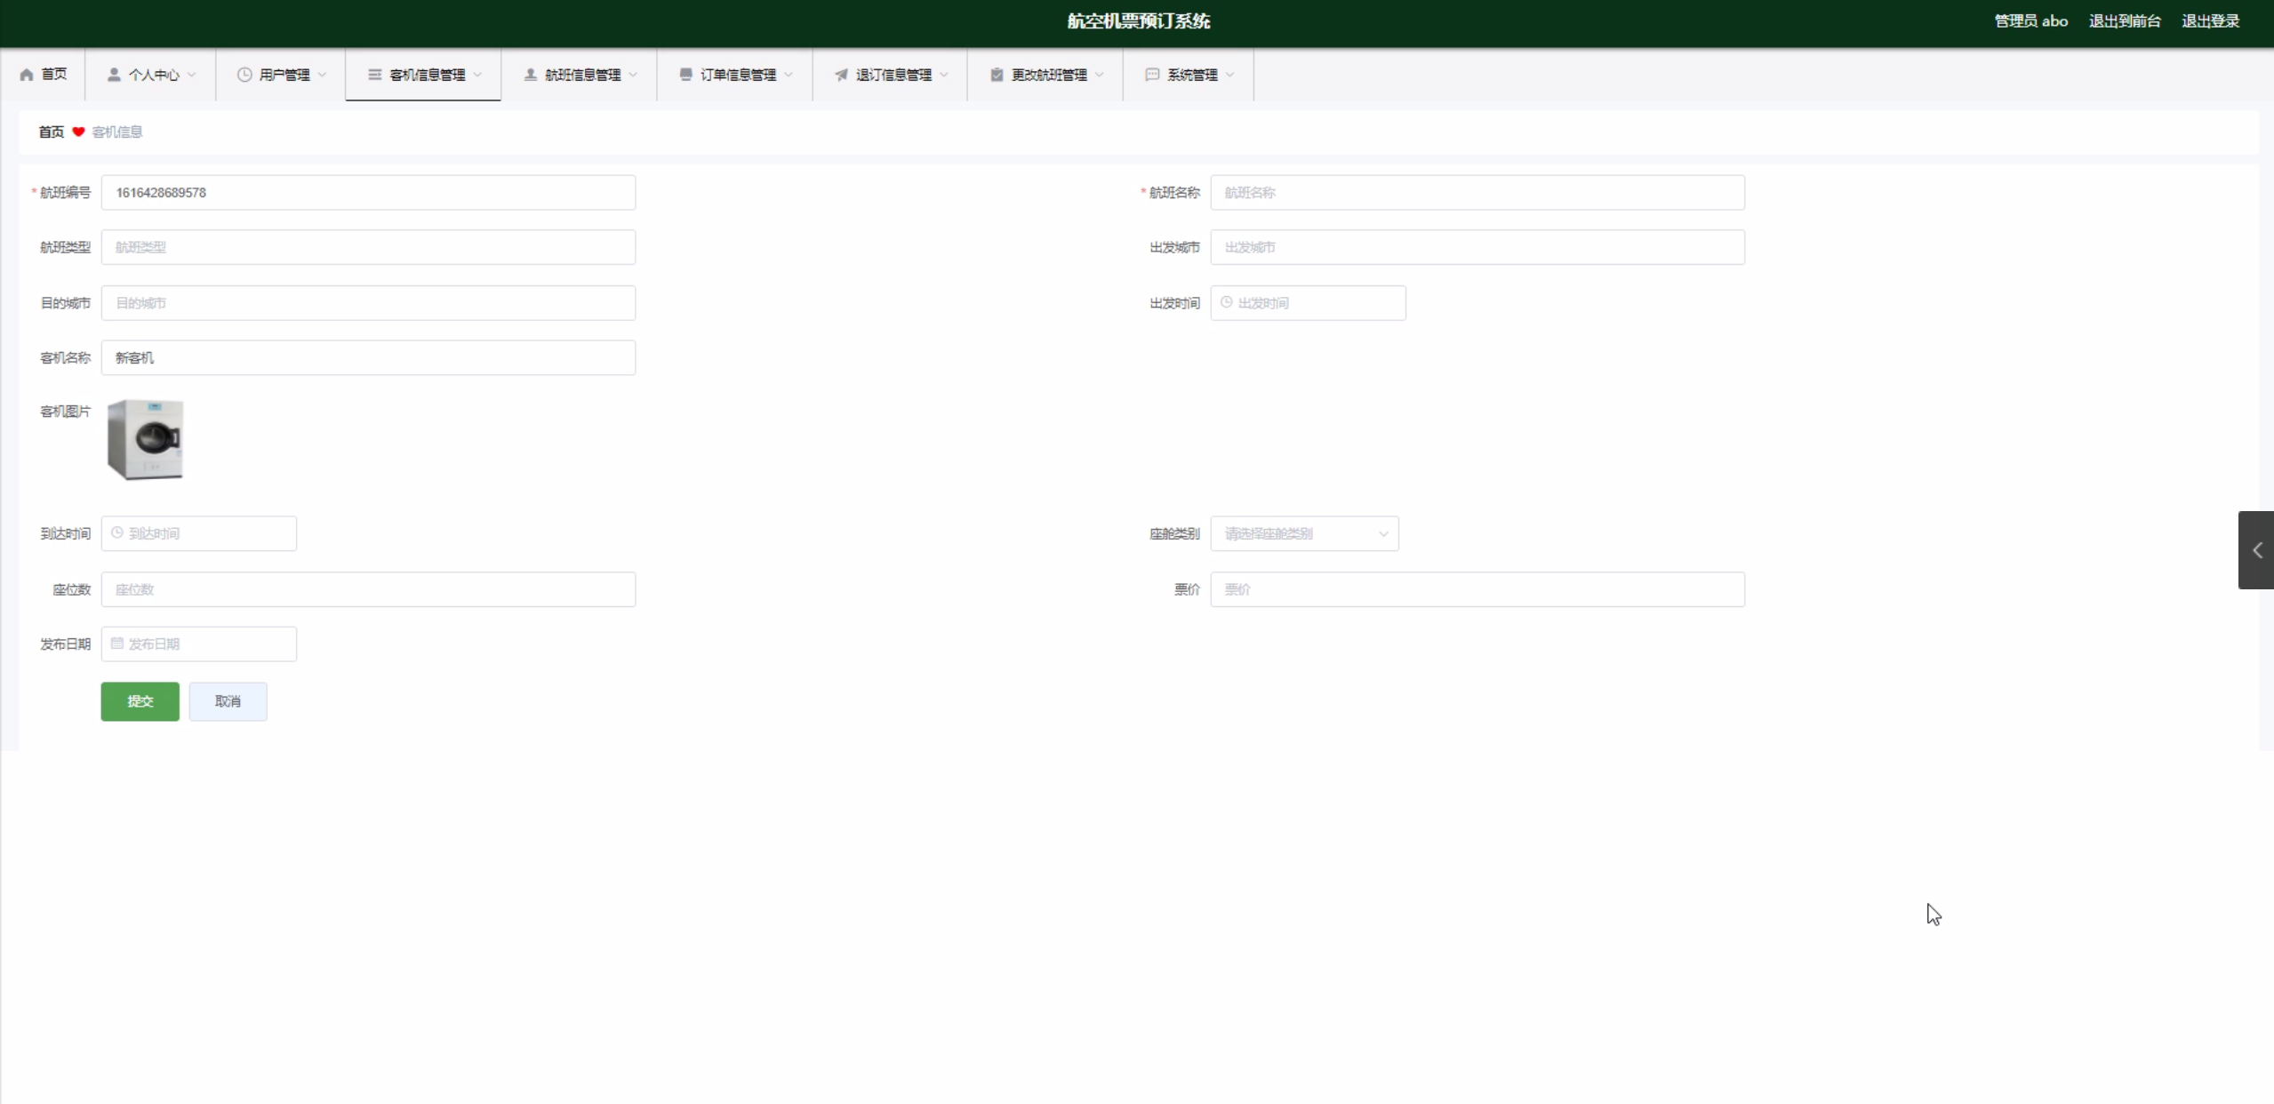Expand the side panel arrow tab
Viewport: 2274px width, 1104px height.
[2256, 550]
